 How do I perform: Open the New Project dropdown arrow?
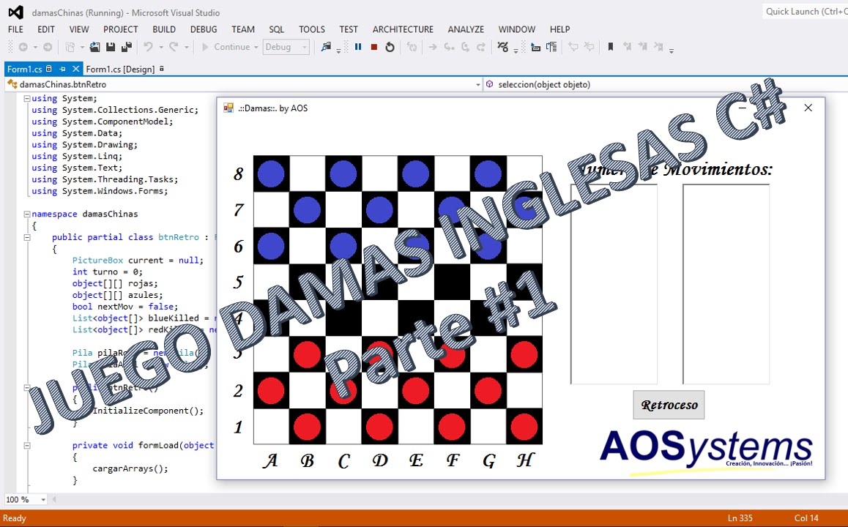click(x=82, y=47)
